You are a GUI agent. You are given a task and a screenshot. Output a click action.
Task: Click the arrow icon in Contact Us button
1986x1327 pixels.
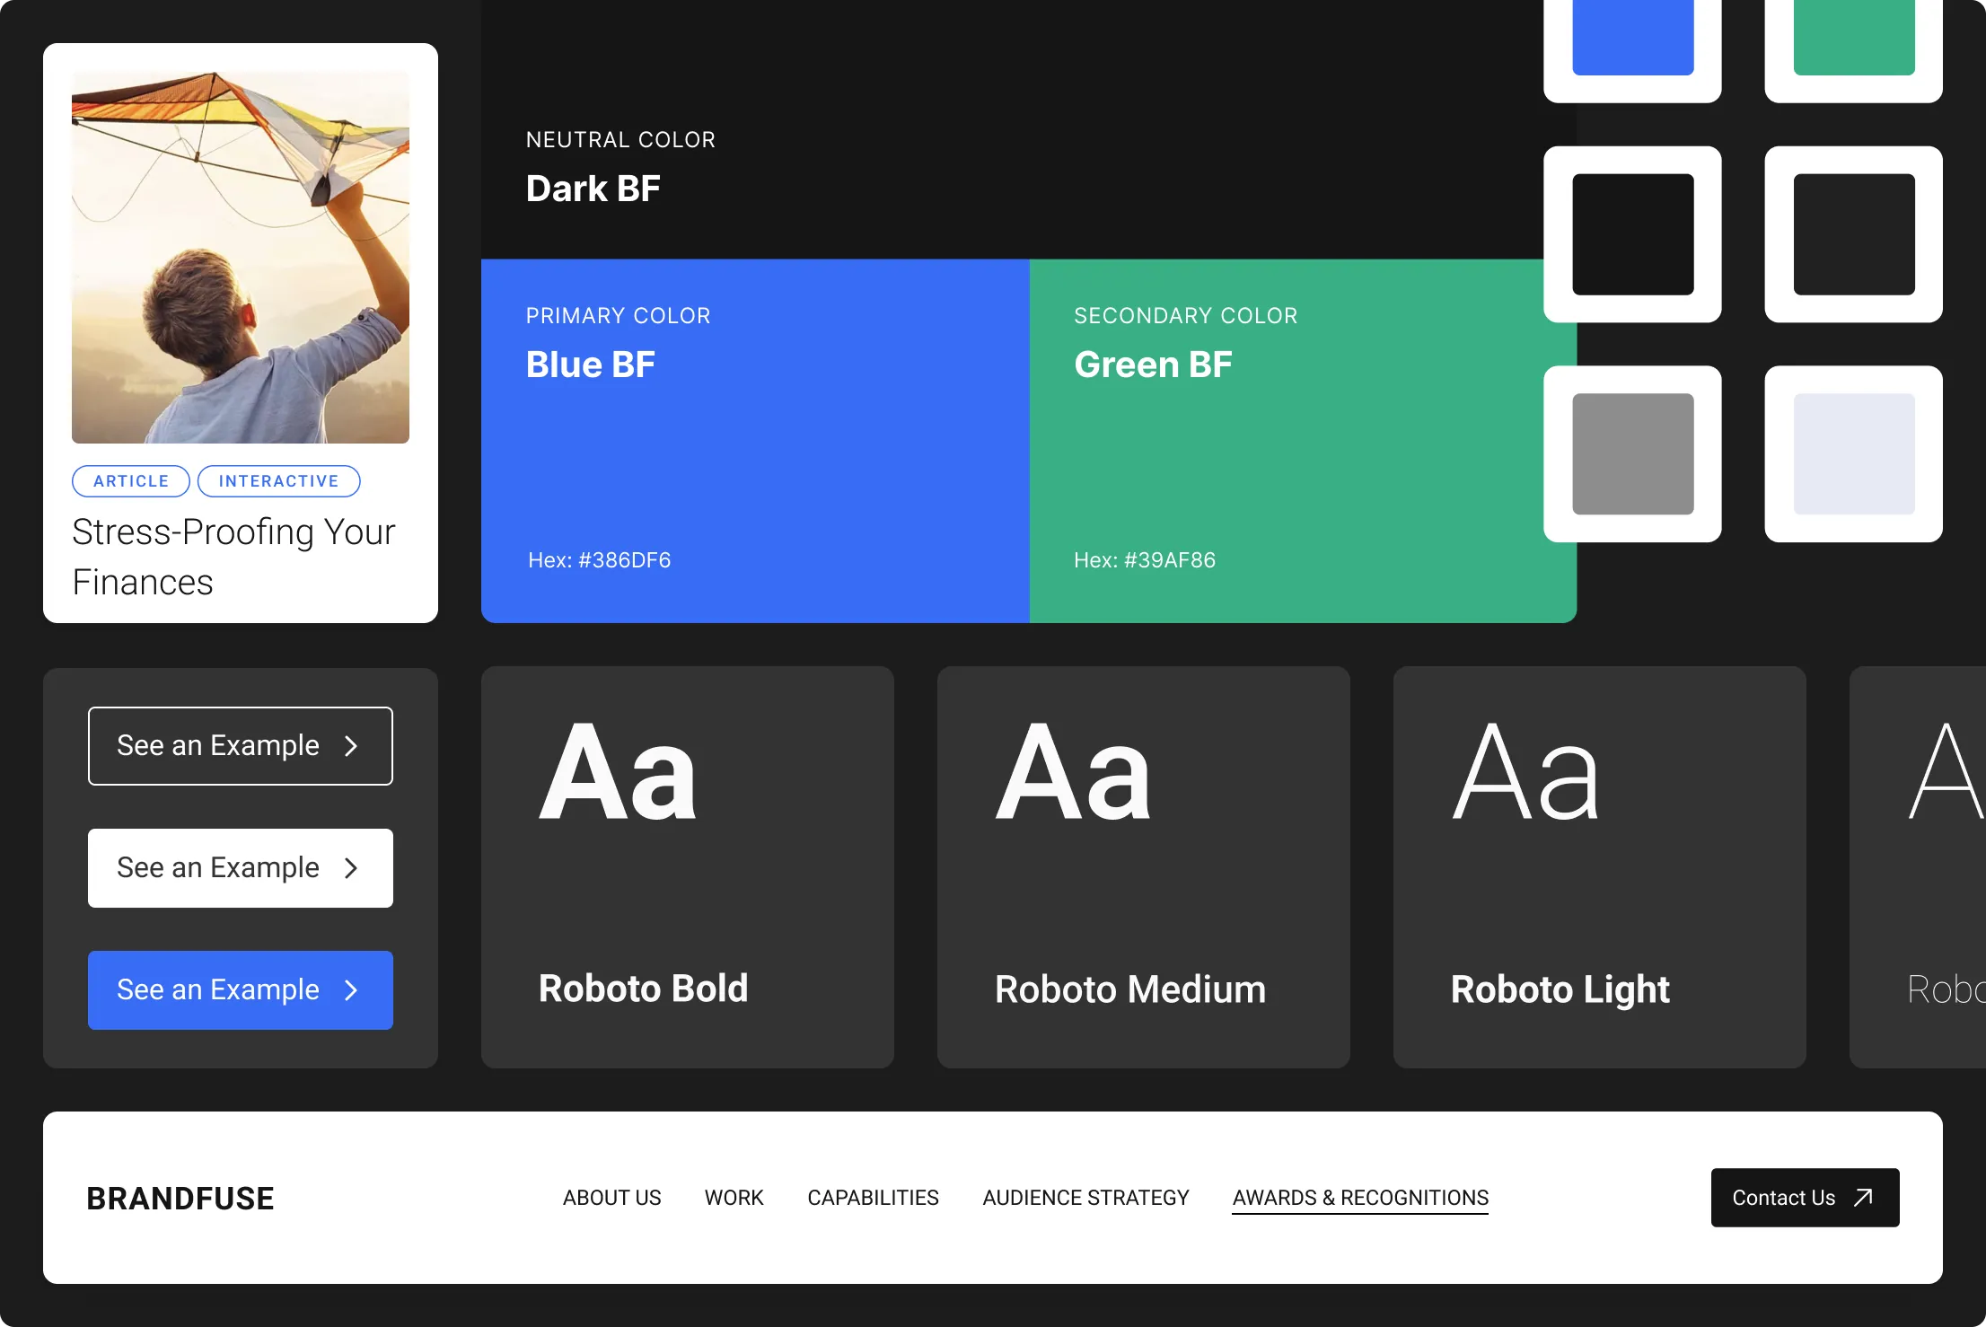pos(1863,1197)
